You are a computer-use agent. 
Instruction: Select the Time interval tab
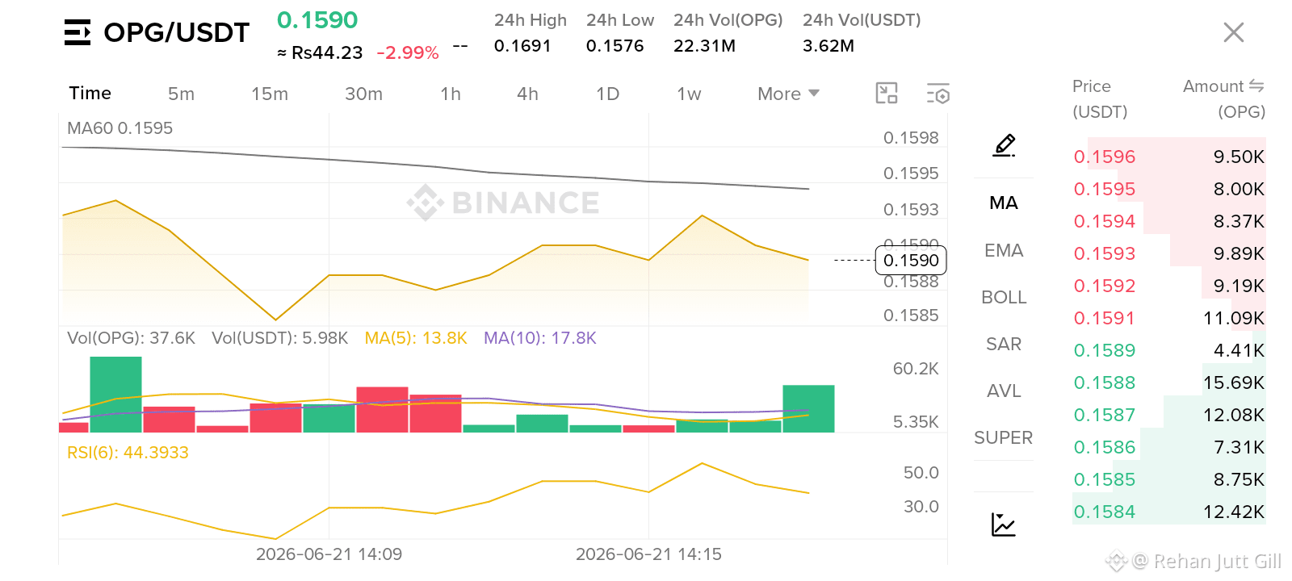(x=90, y=94)
